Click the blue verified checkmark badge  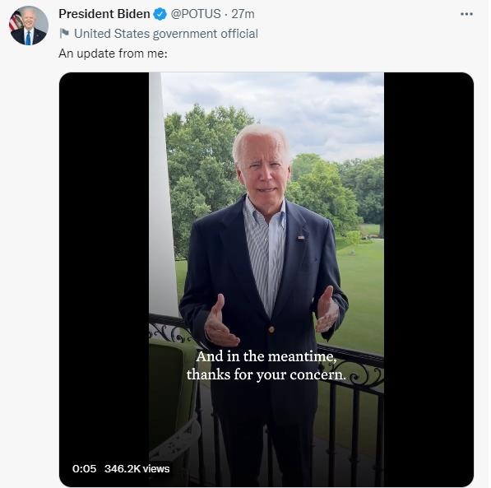coord(160,14)
